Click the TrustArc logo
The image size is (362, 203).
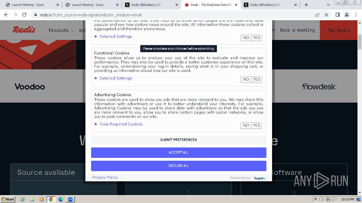tap(260, 178)
